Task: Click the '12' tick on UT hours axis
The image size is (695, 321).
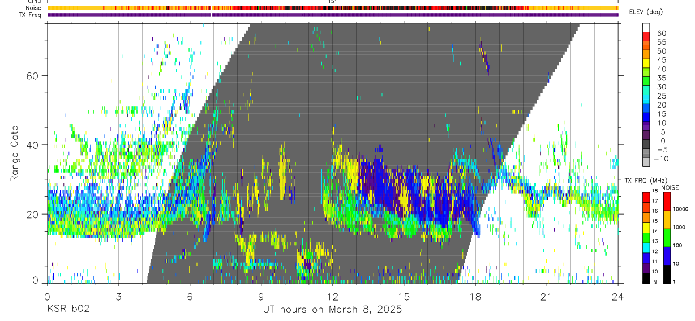Action: point(332,297)
